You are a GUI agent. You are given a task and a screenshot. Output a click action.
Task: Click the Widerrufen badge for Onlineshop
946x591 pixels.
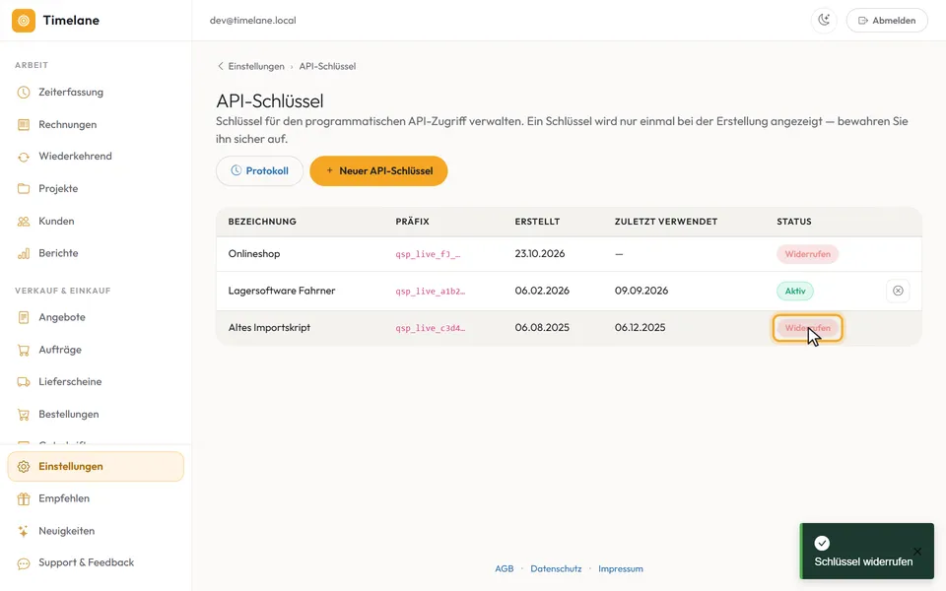tap(807, 254)
